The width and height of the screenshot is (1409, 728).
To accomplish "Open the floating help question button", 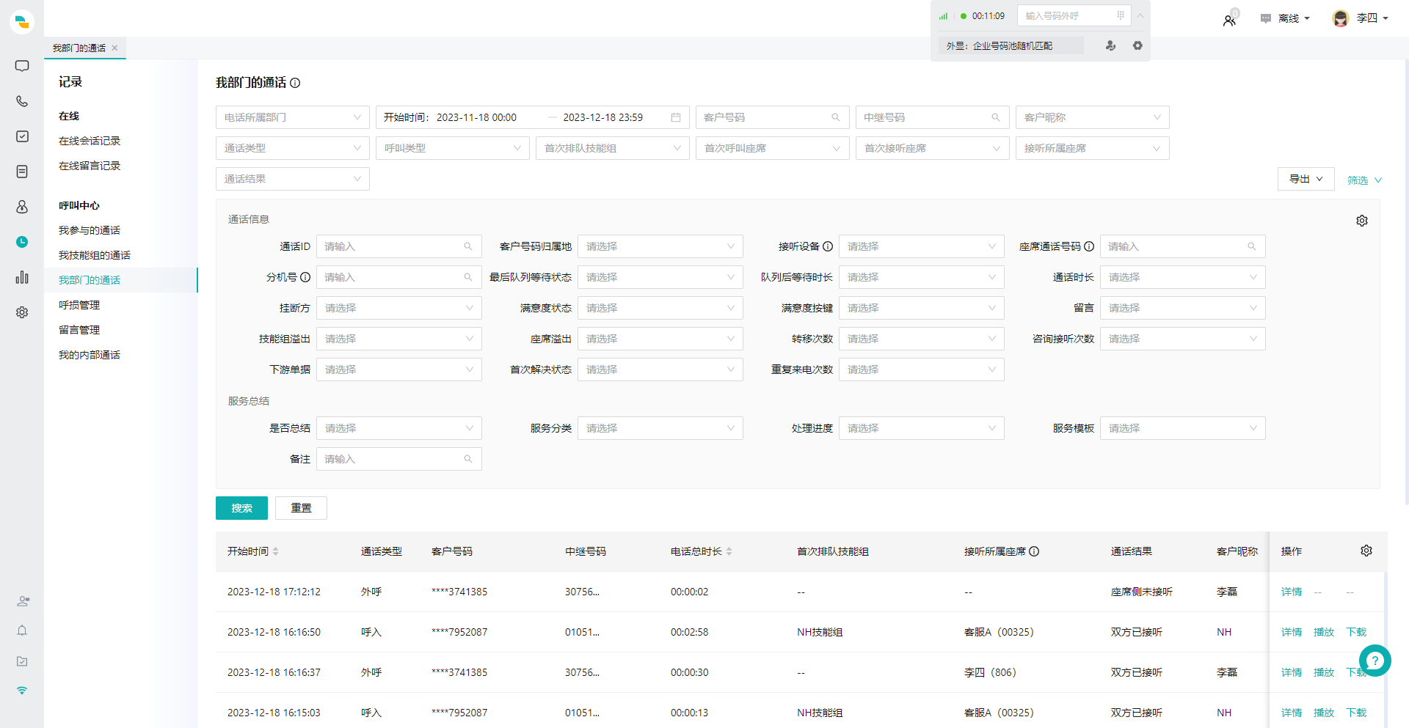I will 1375,661.
